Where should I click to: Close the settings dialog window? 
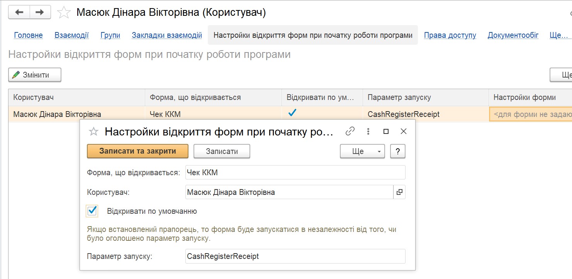point(404,131)
